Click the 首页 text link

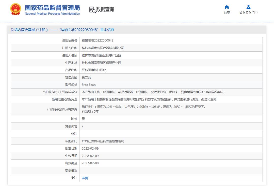click(x=227, y=13)
